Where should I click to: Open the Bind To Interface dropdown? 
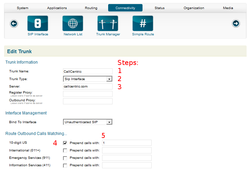point(88,122)
